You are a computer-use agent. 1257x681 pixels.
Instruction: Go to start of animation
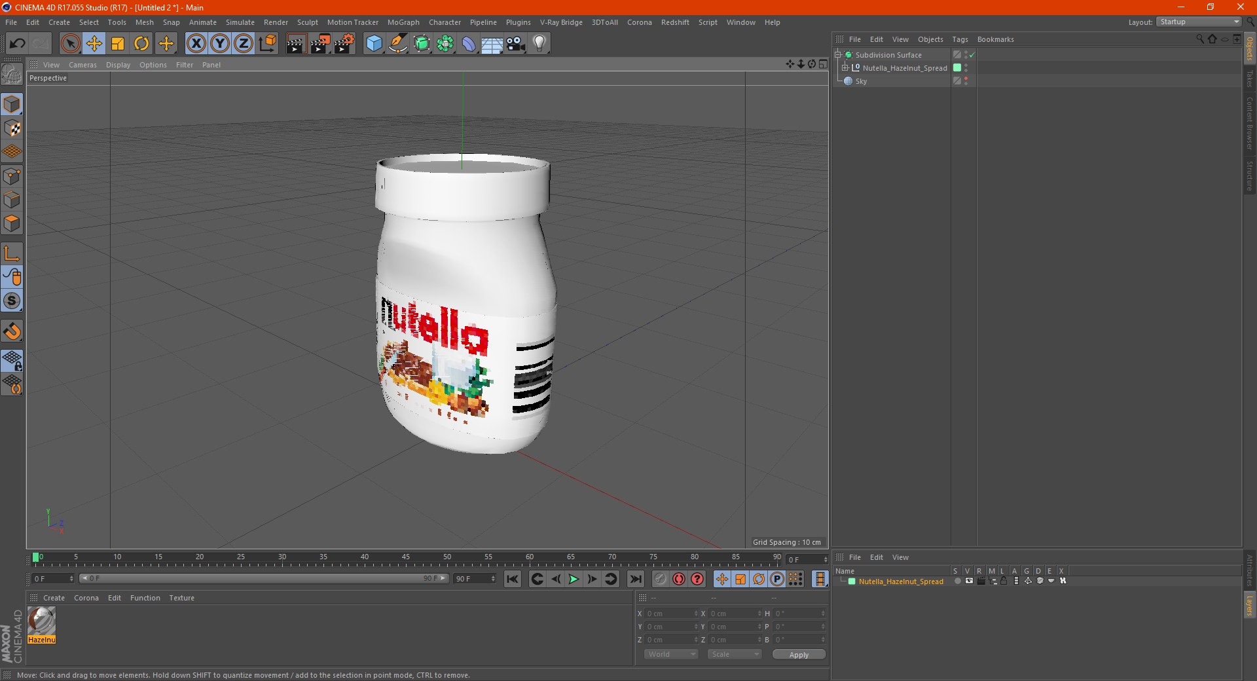tap(513, 579)
